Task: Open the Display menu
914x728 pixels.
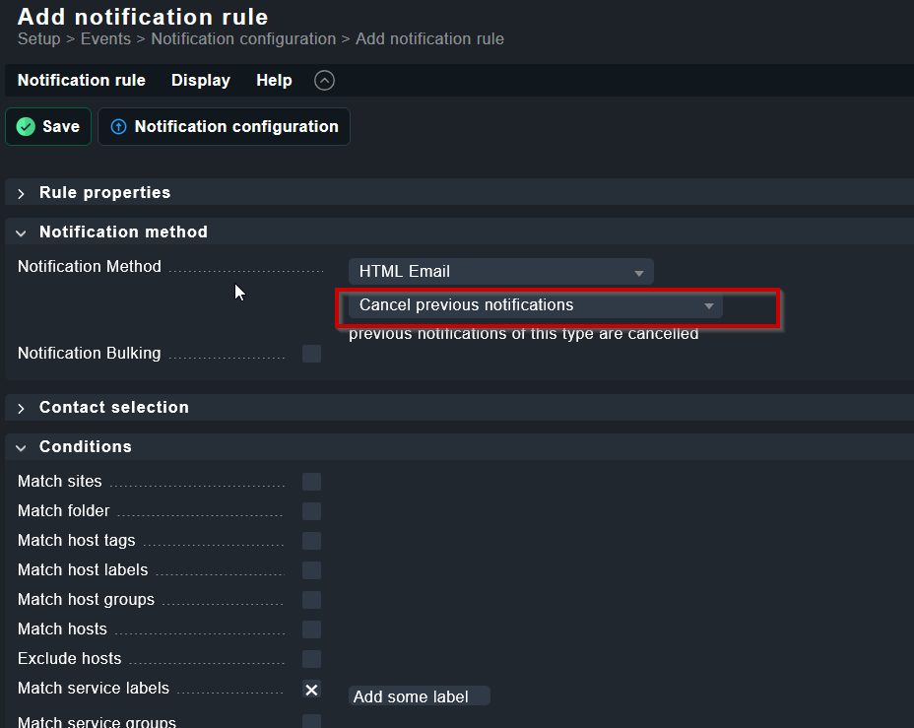Action: pyautogui.click(x=201, y=81)
